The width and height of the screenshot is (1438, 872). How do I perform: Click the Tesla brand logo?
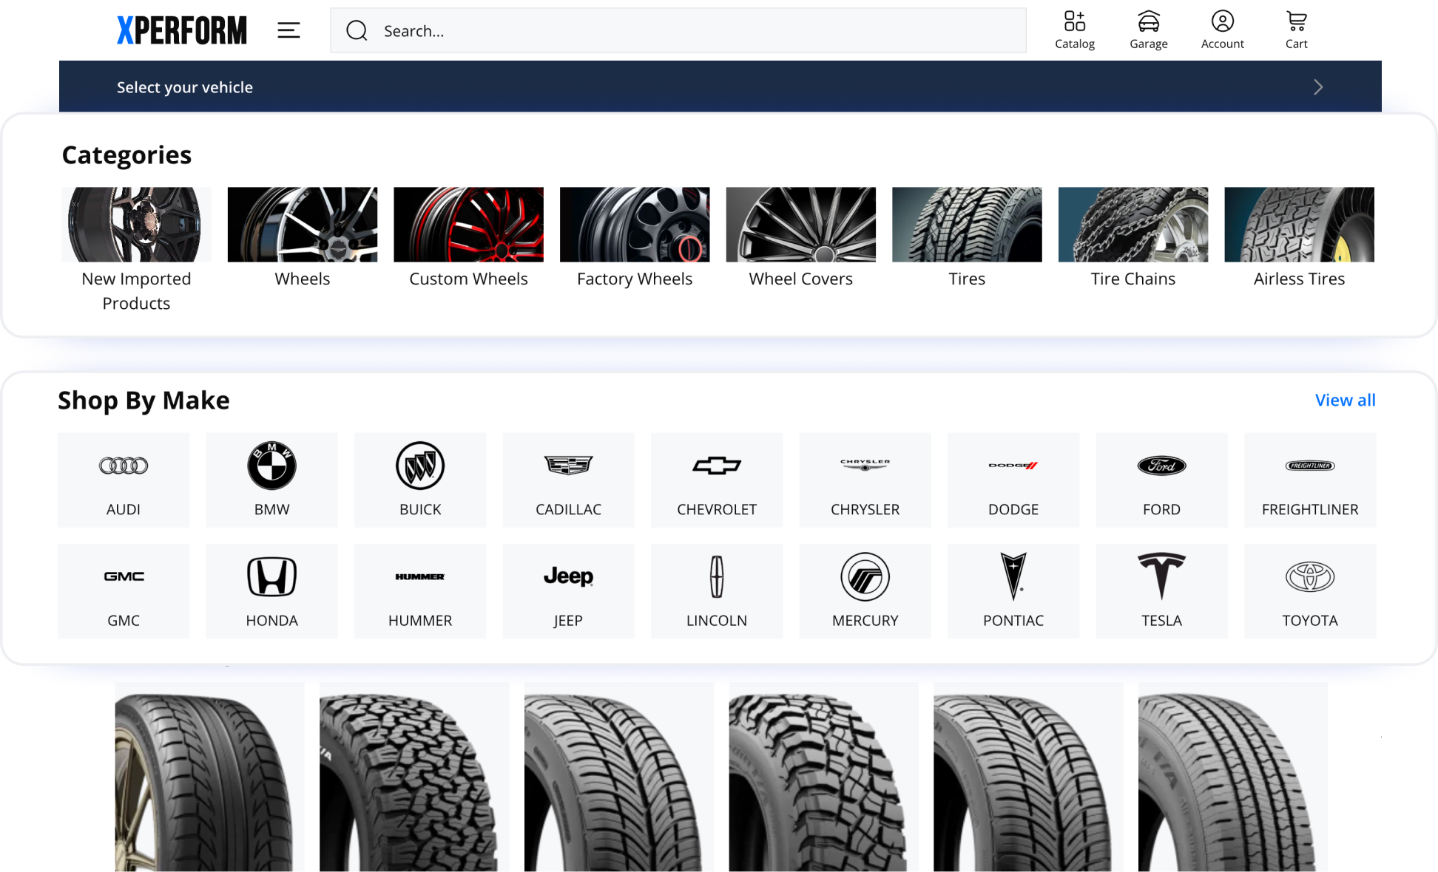(1161, 576)
